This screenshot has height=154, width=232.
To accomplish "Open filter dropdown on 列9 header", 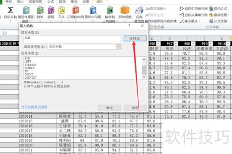I will coord(211,44).
